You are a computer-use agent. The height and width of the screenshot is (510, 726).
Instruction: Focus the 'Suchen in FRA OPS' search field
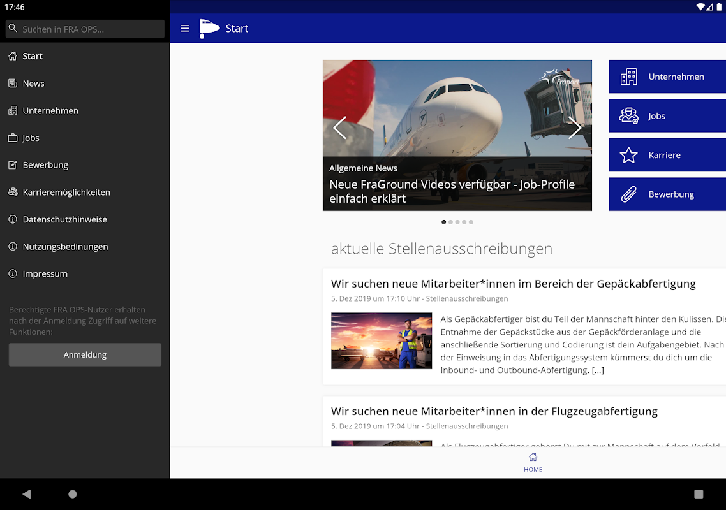click(x=85, y=29)
